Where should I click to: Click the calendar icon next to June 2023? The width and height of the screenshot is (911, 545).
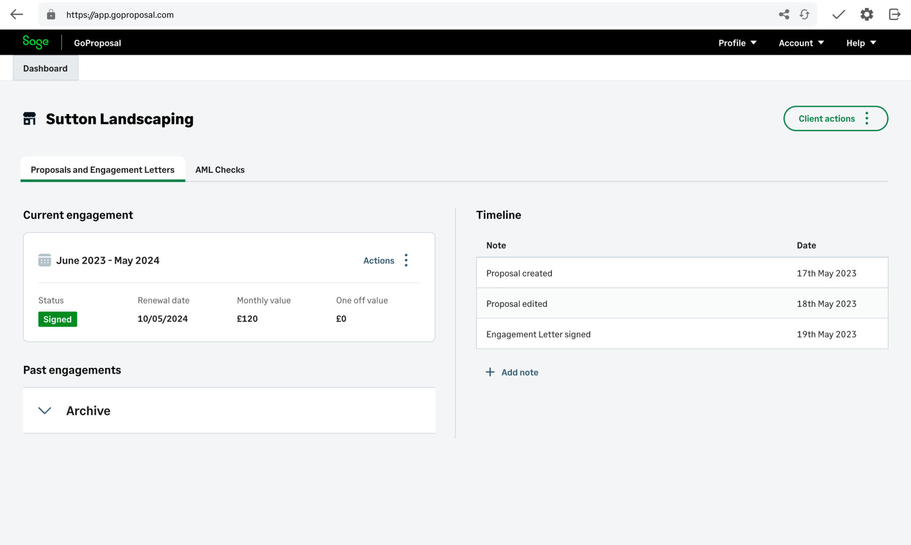(x=44, y=260)
